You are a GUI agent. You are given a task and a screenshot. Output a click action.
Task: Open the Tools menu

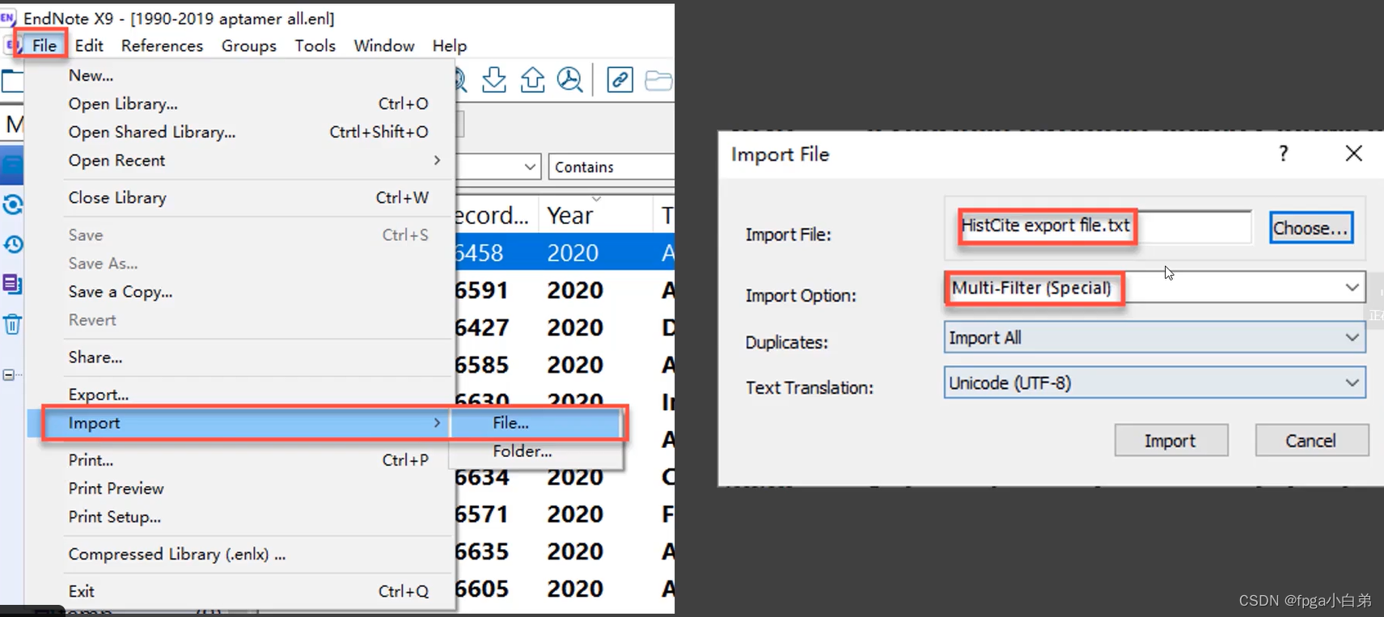315,45
